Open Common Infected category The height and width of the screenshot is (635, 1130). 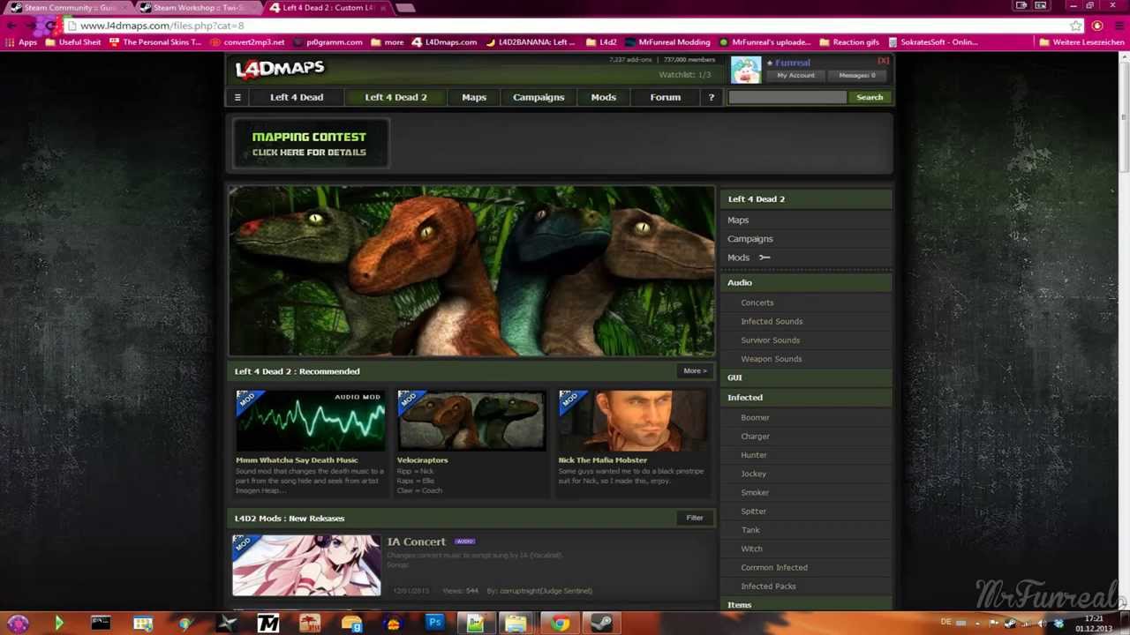point(774,568)
